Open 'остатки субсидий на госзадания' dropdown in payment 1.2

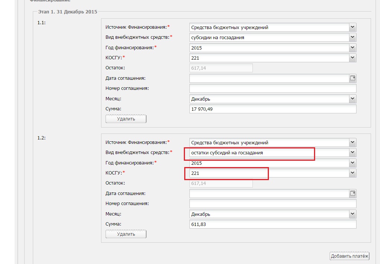click(x=352, y=153)
